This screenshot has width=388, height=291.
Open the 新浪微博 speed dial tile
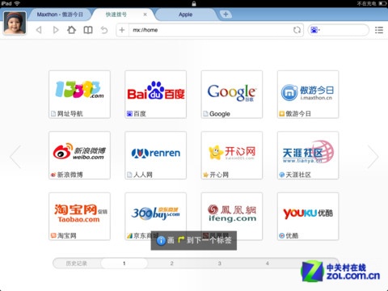pos(79,155)
